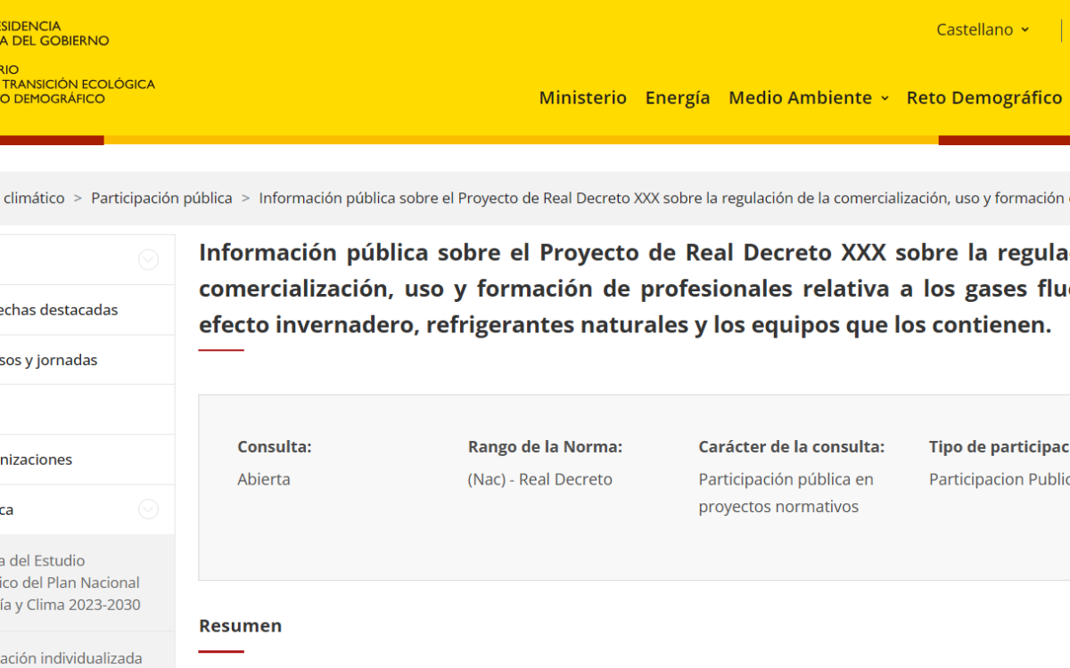Open the sidebar Plan Nacional Clima 2023-2030 link
1070x668 pixels.
70,582
